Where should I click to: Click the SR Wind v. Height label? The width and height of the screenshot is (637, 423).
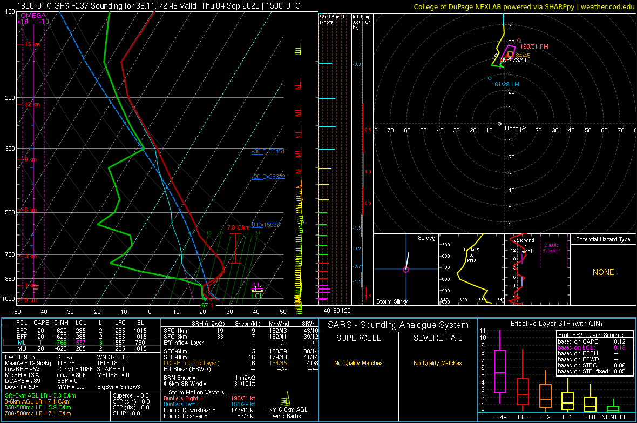(x=525, y=246)
